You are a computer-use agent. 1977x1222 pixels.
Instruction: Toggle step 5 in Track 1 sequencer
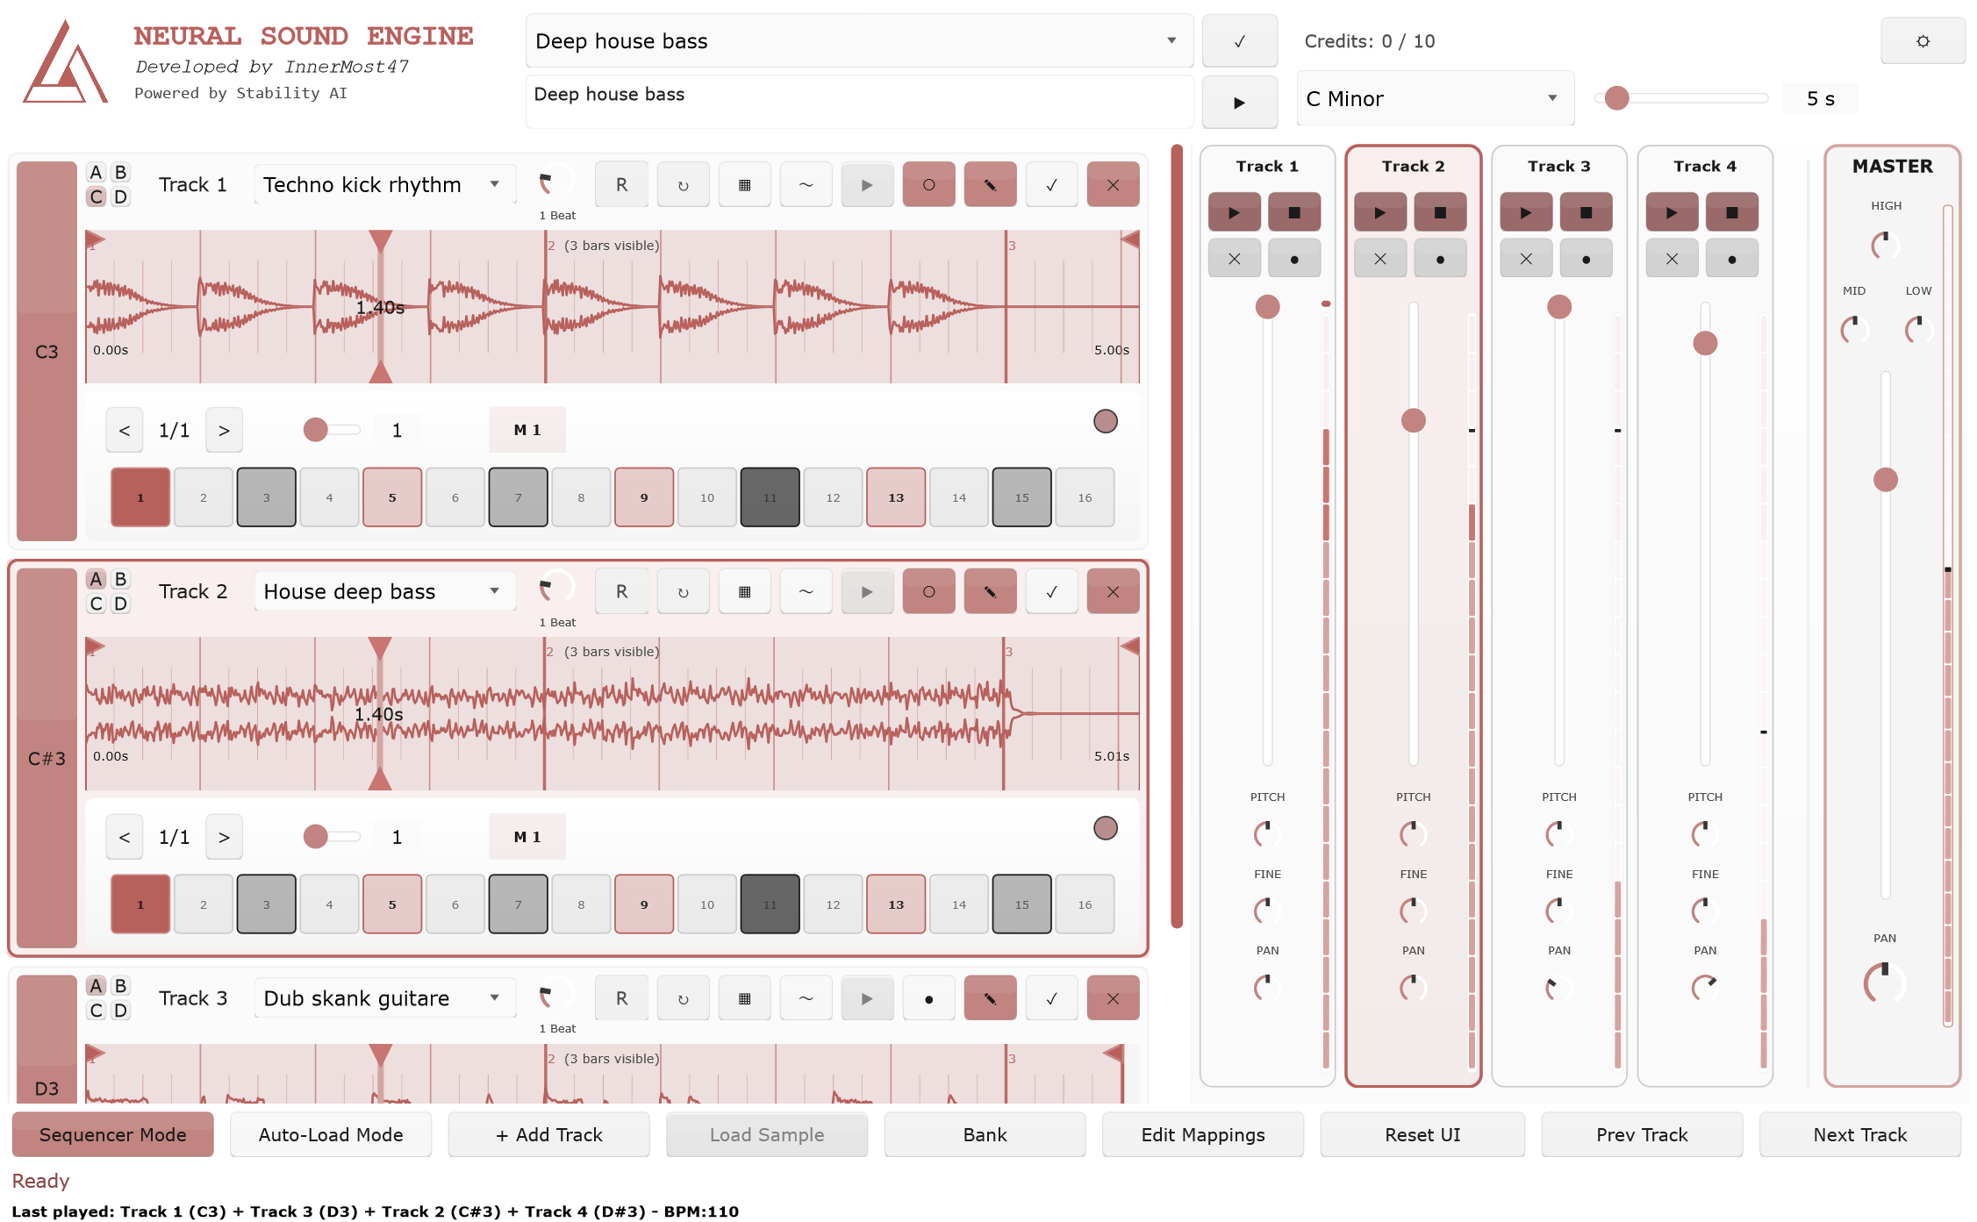(392, 497)
